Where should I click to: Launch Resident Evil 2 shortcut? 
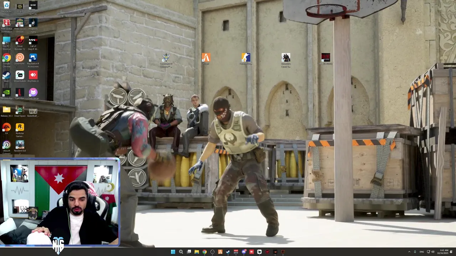pos(20,148)
